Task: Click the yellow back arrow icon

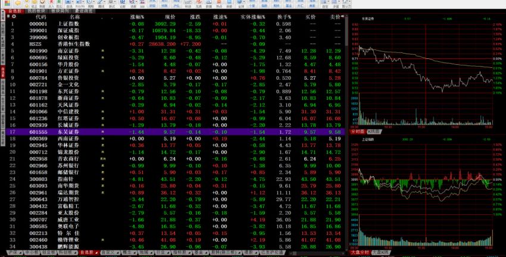Action: [x=18, y=3]
